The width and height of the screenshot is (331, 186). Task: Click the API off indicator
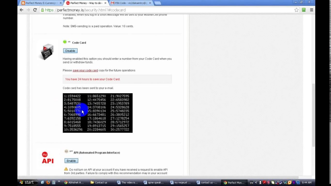(66, 151)
